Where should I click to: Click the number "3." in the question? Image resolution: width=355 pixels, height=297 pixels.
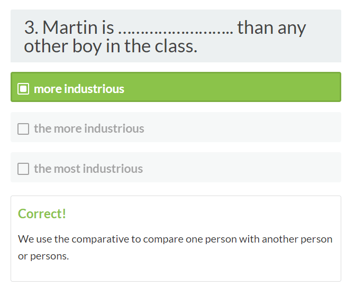(31, 27)
